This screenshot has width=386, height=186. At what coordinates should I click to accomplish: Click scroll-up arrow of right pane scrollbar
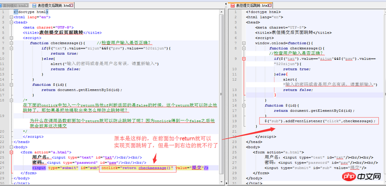pyautogui.click(x=386, y=12)
